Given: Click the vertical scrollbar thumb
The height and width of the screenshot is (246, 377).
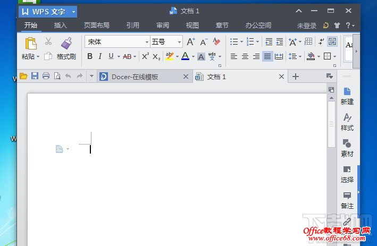Looking at the screenshot, I should coord(332,124).
